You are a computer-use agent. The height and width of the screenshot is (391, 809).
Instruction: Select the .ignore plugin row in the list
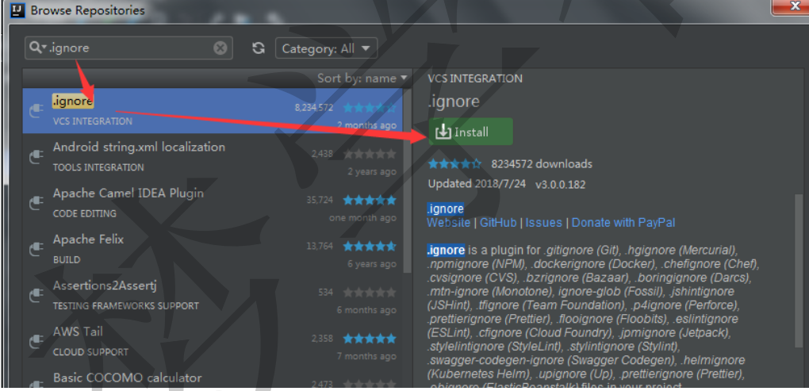tap(213, 110)
